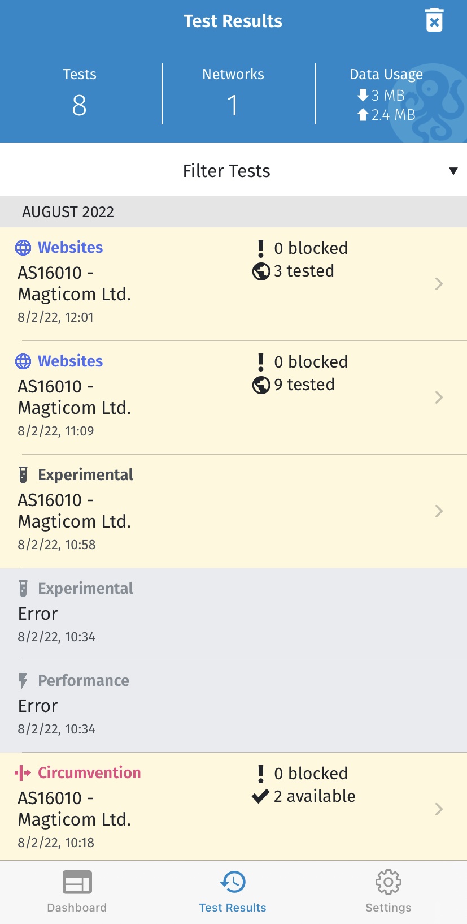Click the globe icon beside the 11:09 Websites test
The image size is (467, 924).
pos(23,361)
